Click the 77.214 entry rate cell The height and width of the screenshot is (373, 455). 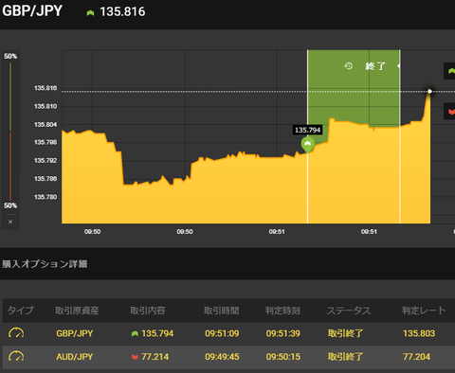(x=155, y=357)
